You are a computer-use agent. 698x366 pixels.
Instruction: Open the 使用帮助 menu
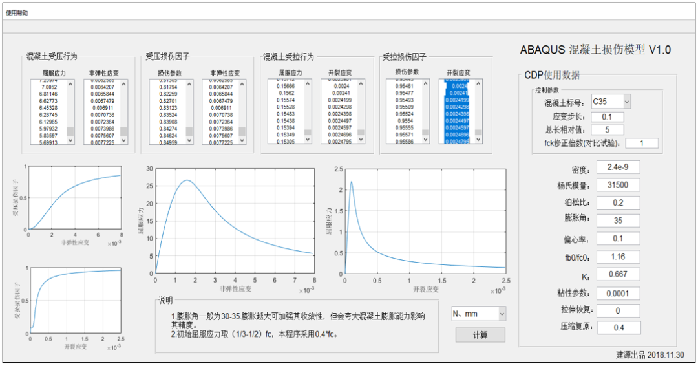(x=17, y=13)
